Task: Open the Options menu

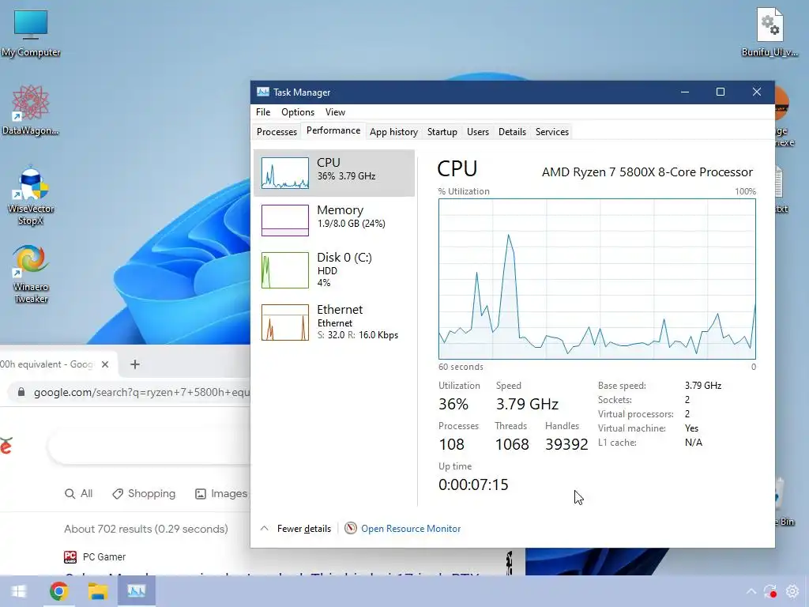Action: click(298, 112)
